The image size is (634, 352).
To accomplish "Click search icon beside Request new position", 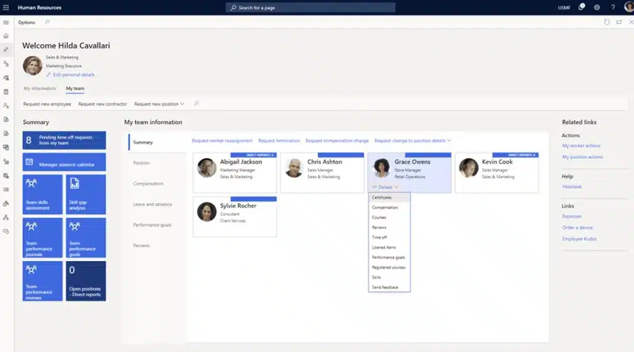I will click(x=196, y=104).
